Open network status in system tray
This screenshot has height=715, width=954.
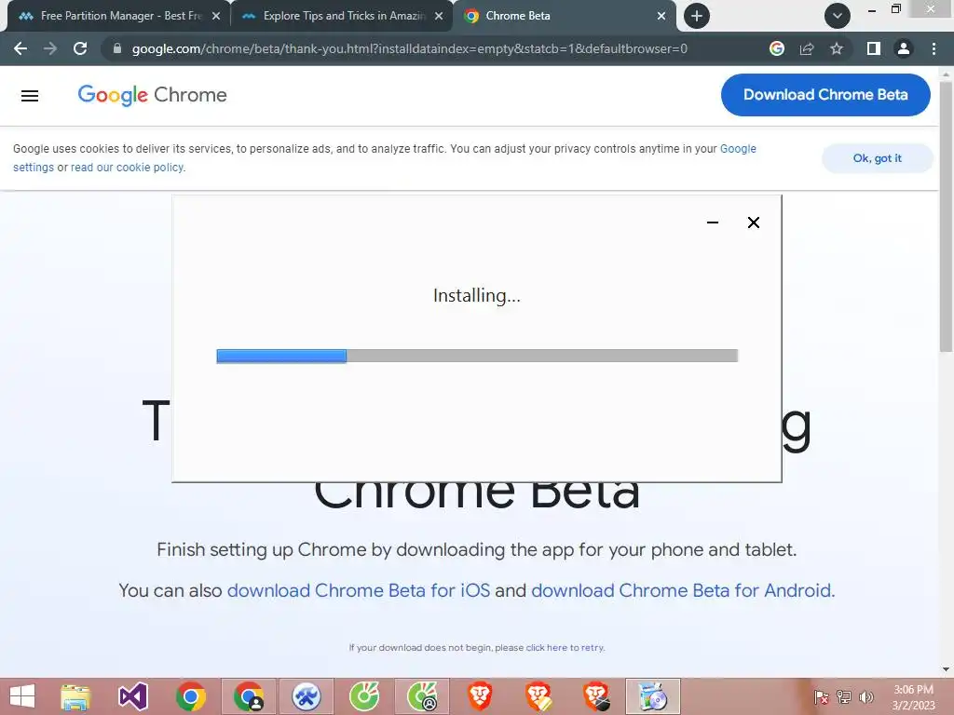(844, 697)
